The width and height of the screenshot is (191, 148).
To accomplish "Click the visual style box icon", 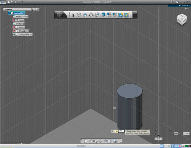I will pos(109,141).
